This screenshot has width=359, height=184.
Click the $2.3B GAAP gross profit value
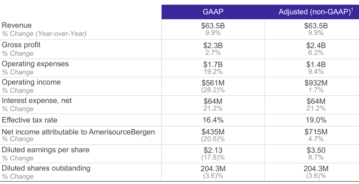[213, 46]
